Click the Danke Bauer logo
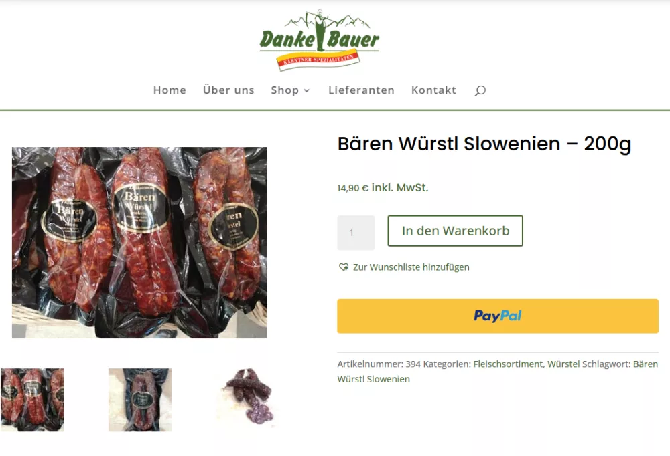Viewport: 670px width, 456px height. 319,40
